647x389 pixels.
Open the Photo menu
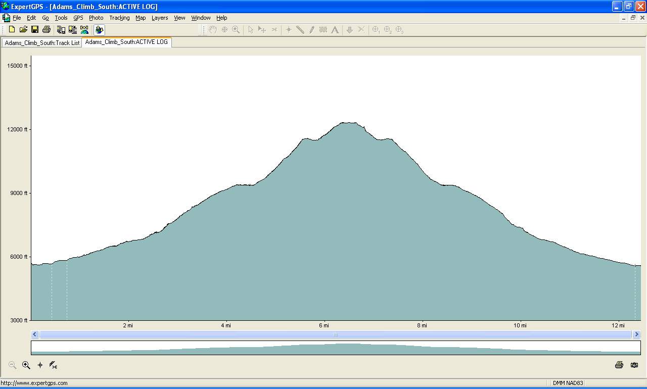96,18
